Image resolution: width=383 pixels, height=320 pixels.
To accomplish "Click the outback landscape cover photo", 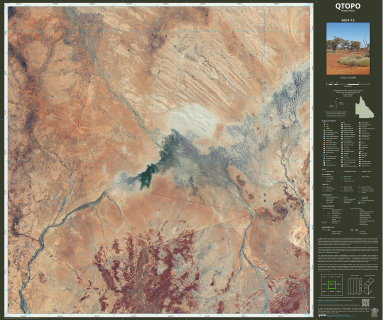I will click(x=348, y=49).
